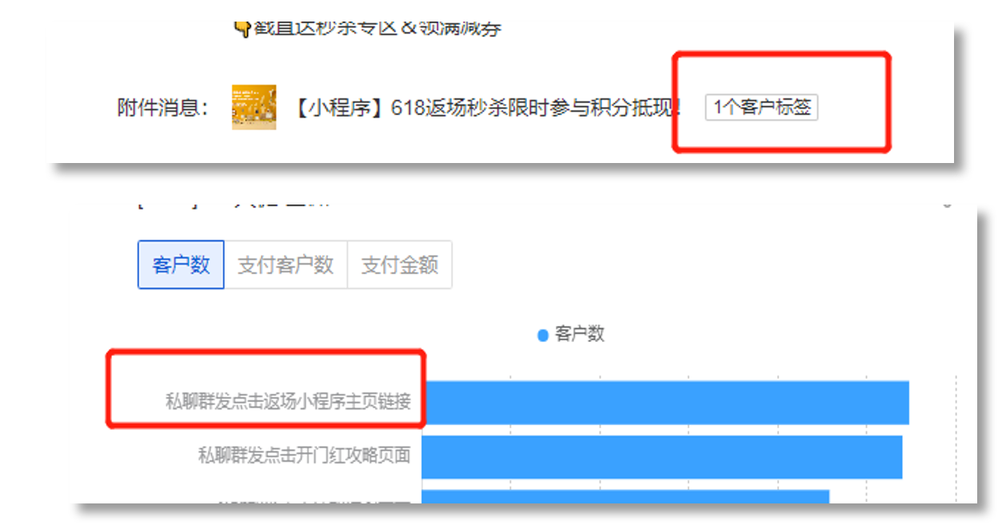This screenshot has width=1002, height=529.
Task: Switch to the 支付客户数 tab
Action: point(285,264)
